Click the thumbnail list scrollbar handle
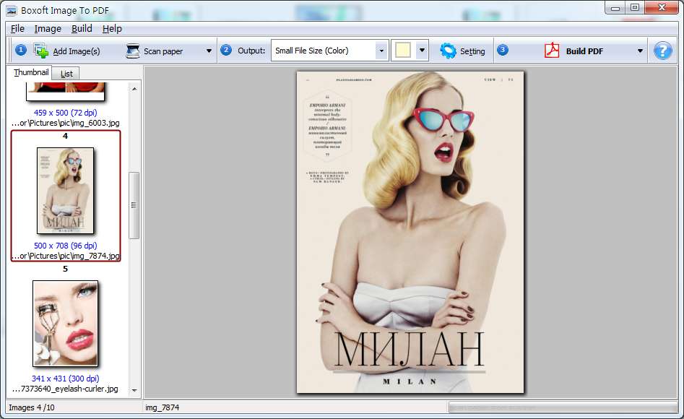The image size is (684, 419). click(x=134, y=205)
